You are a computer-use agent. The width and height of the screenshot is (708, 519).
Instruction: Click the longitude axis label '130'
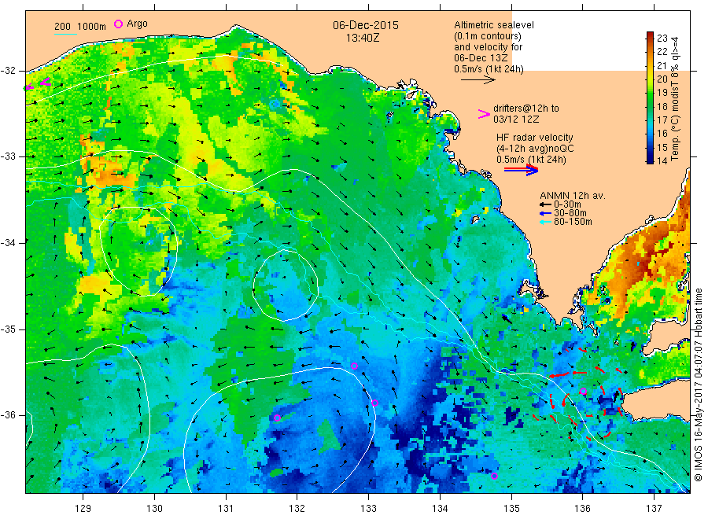coord(154,509)
